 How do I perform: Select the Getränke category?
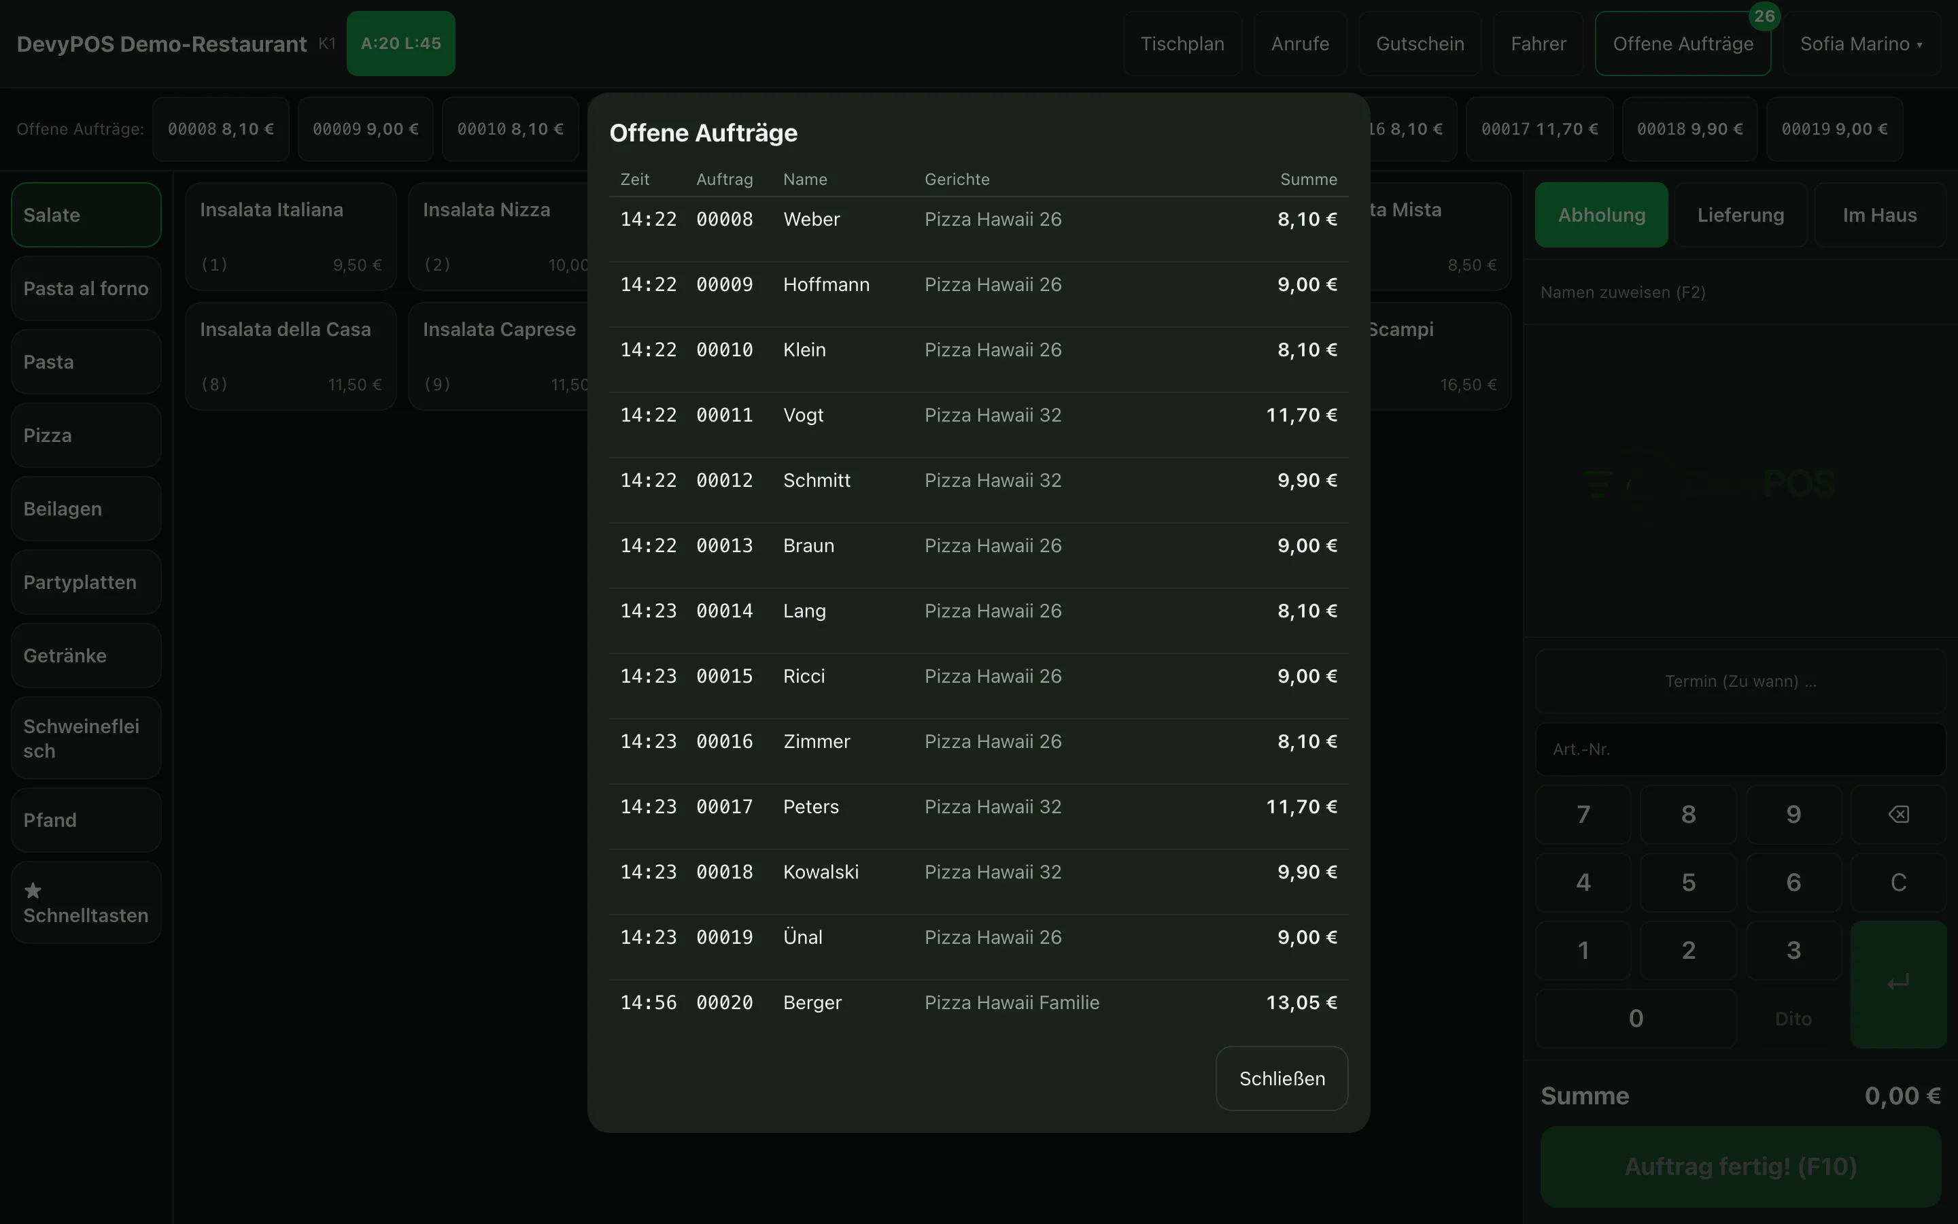(x=86, y=656)
